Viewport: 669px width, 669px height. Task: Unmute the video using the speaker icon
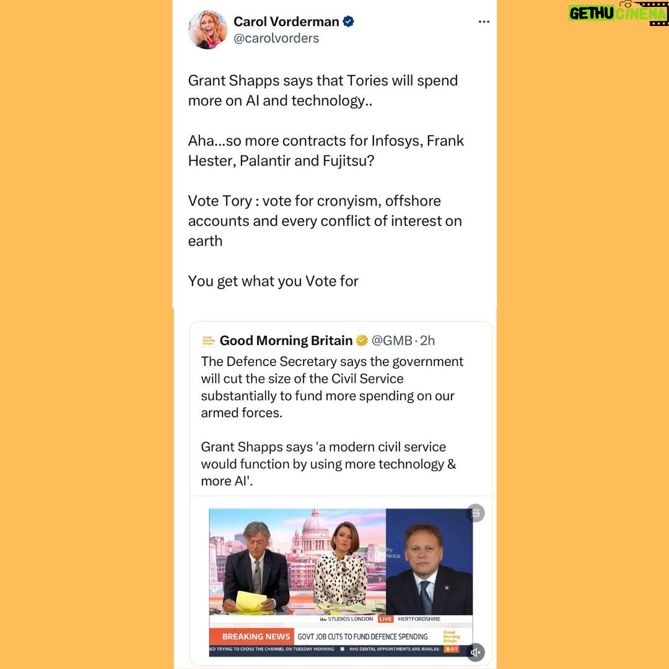click(x=475, y=652)
